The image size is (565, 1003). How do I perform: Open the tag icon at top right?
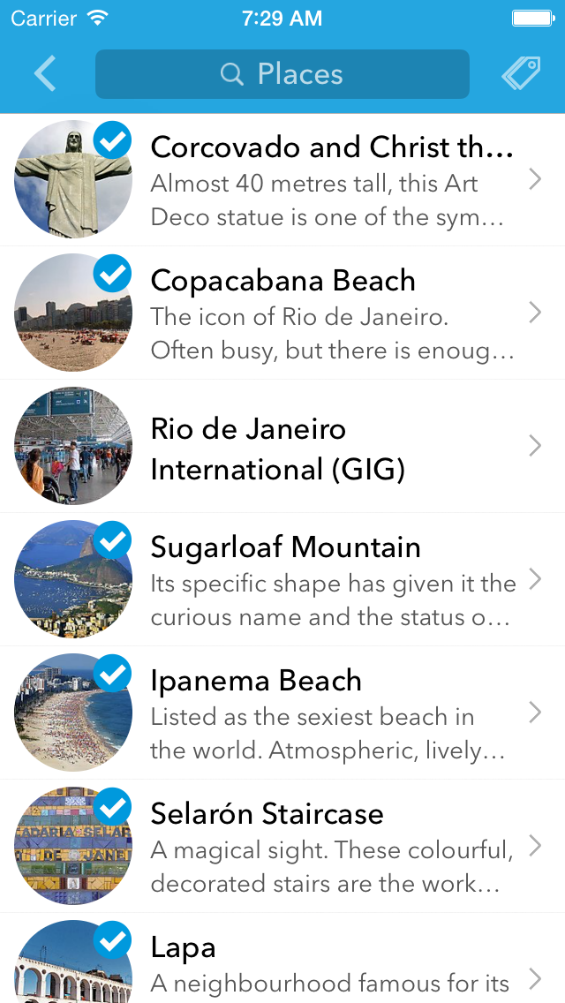click(521, 74)
